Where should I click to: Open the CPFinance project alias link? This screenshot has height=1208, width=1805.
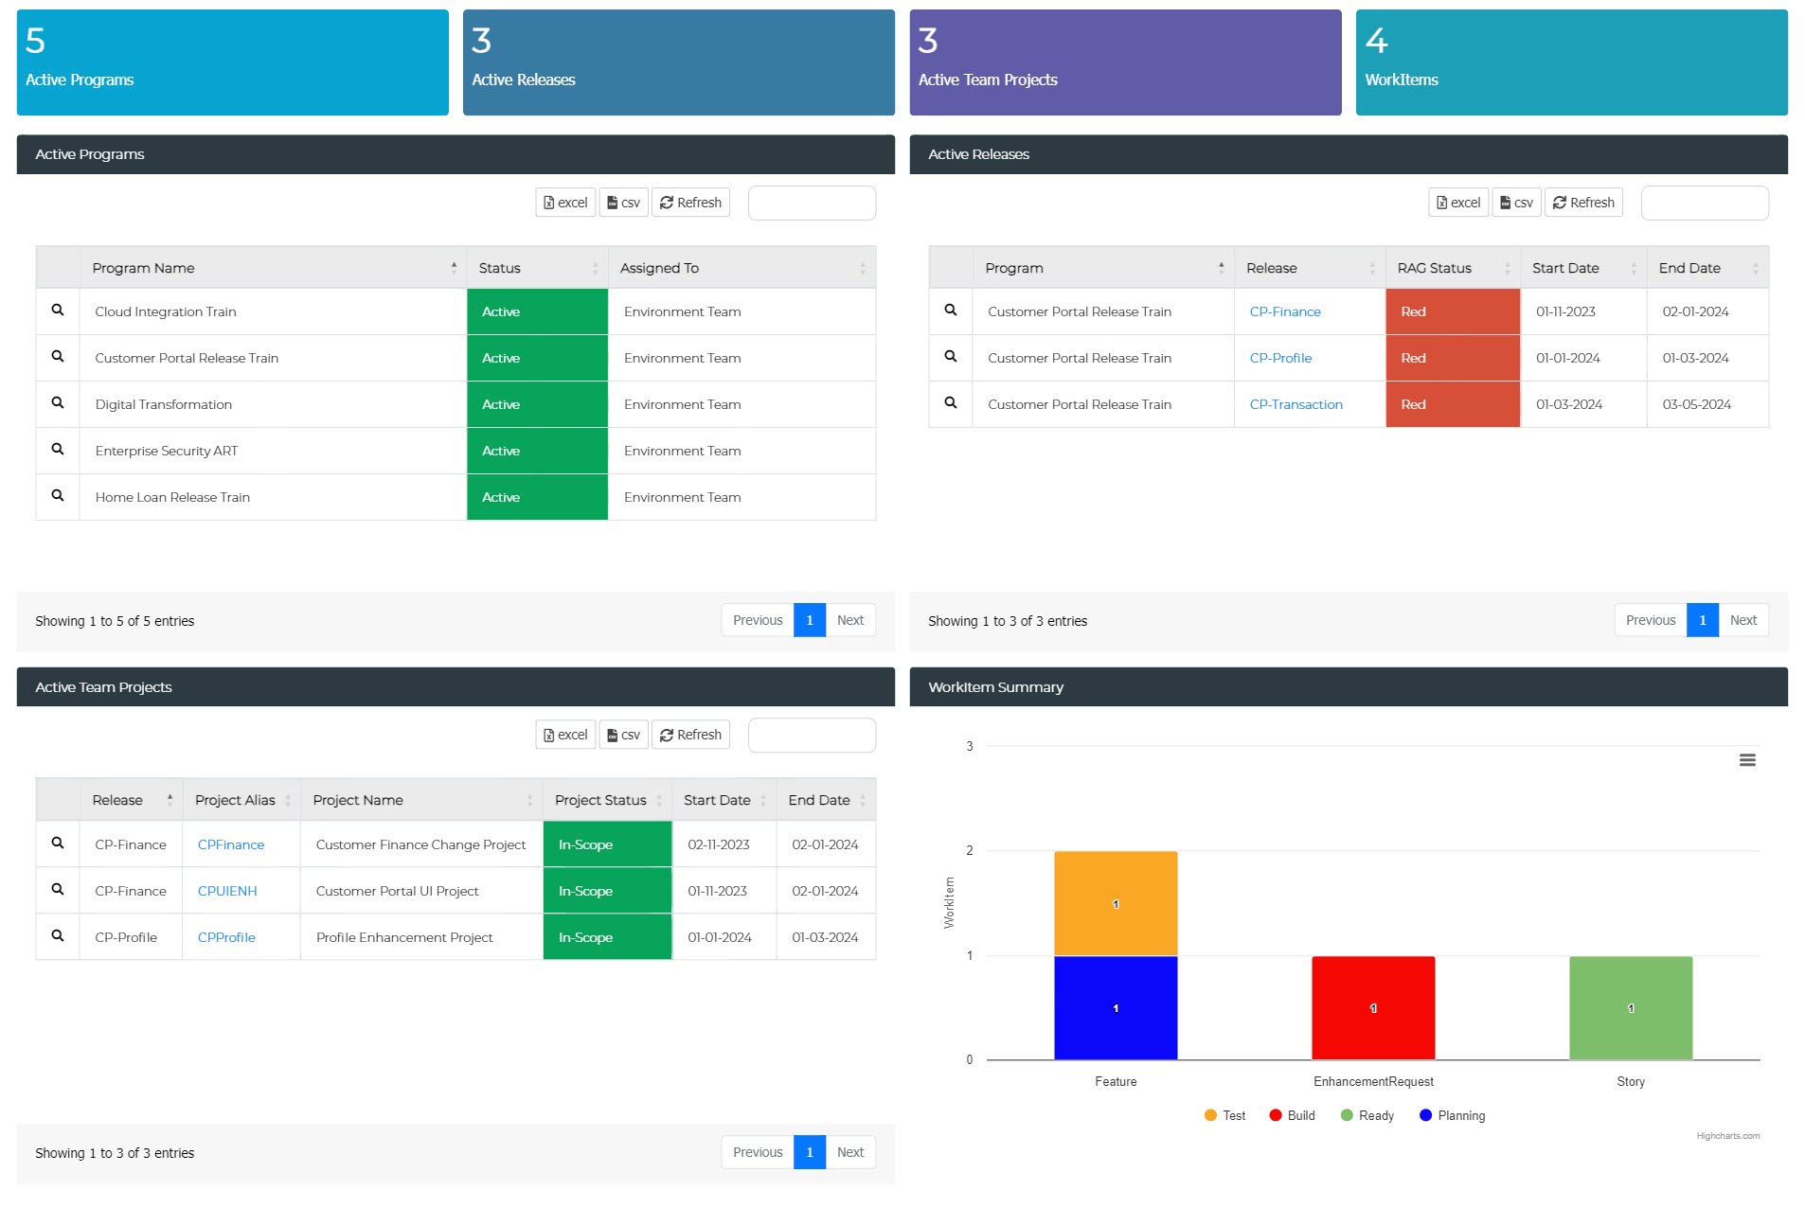(x=231, y=844)
